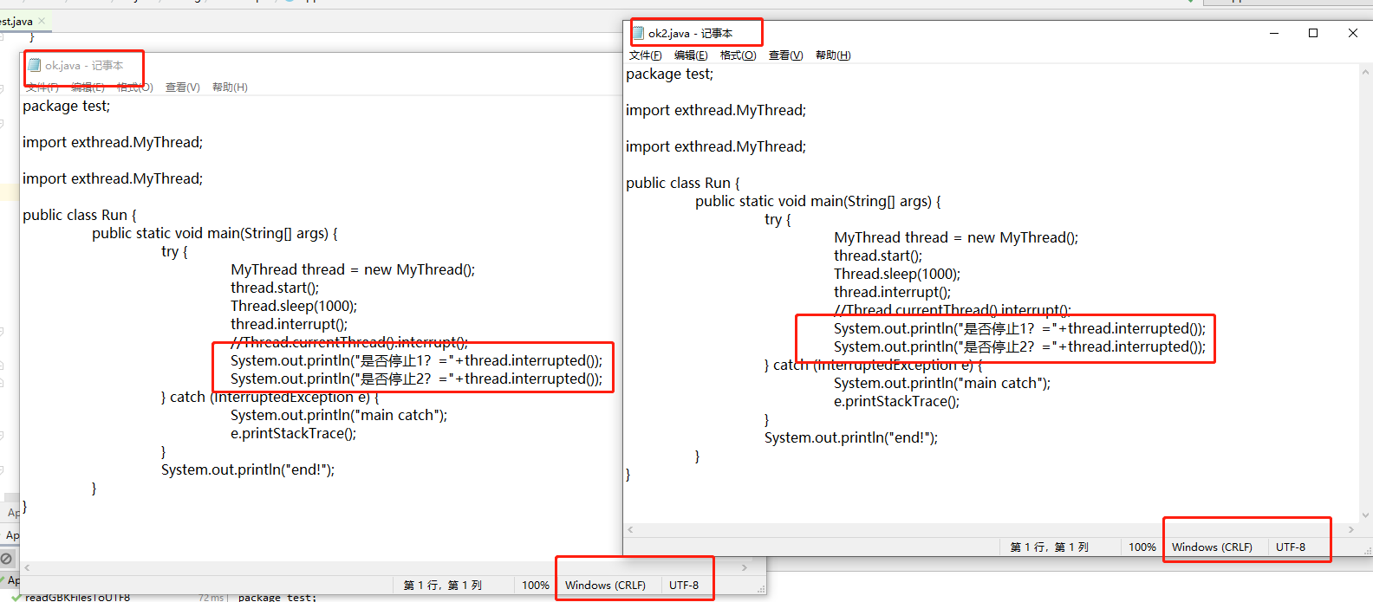Click 第 1 行, 第 1 列 in the ok.java status bar
Image resolution: width=1373 pixels, height=602 pixels.
point(442,586)
